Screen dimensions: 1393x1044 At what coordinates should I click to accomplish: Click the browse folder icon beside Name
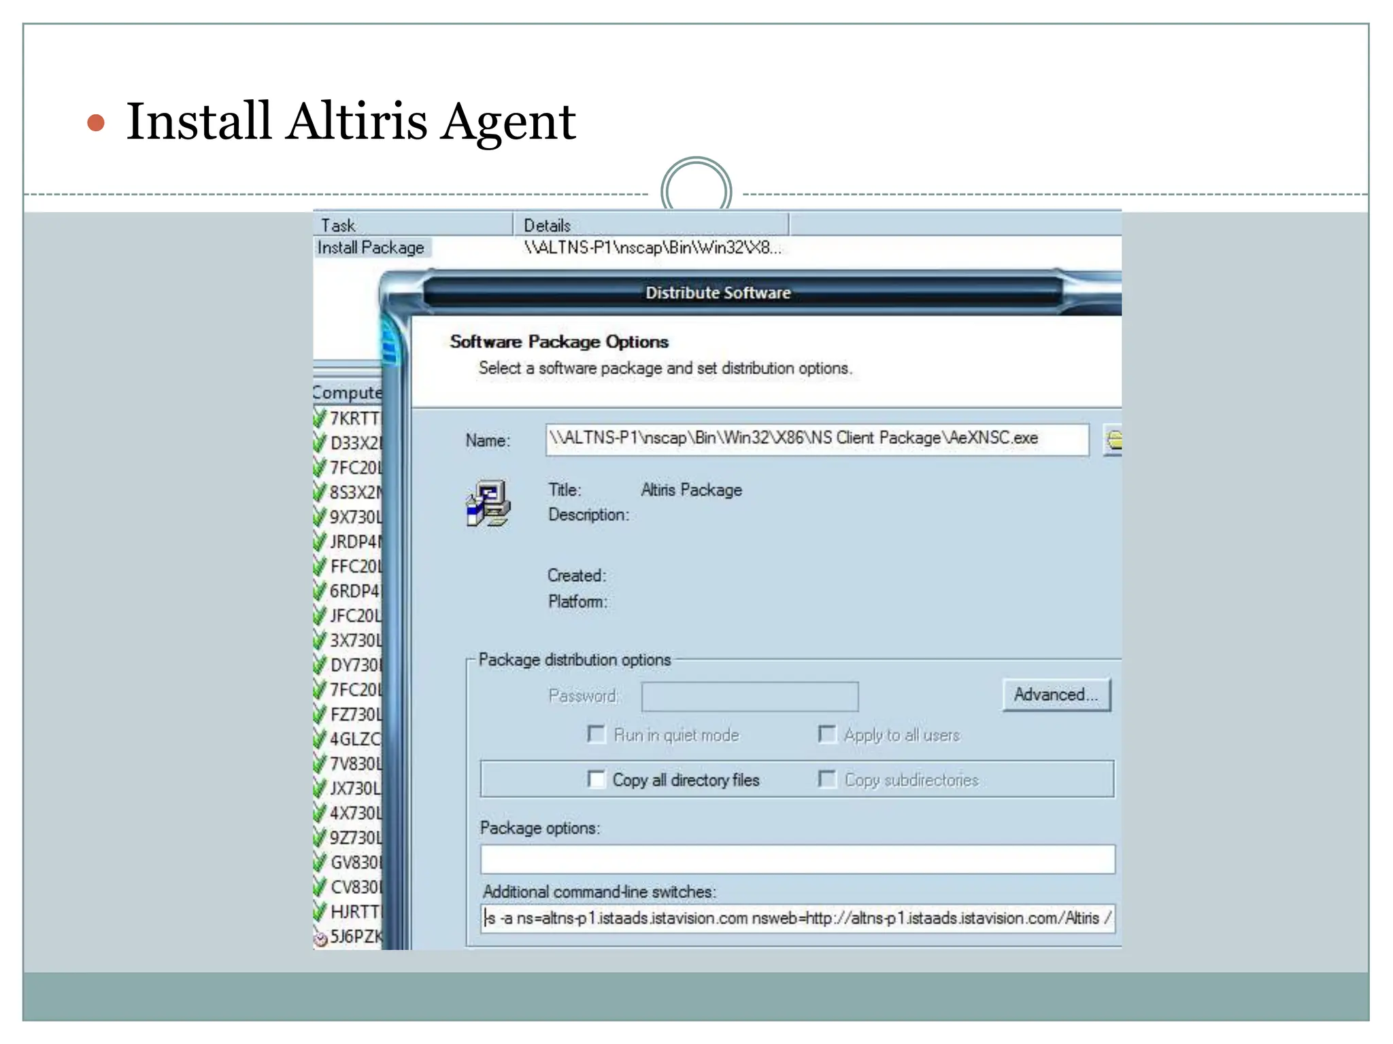[1113, 440]
